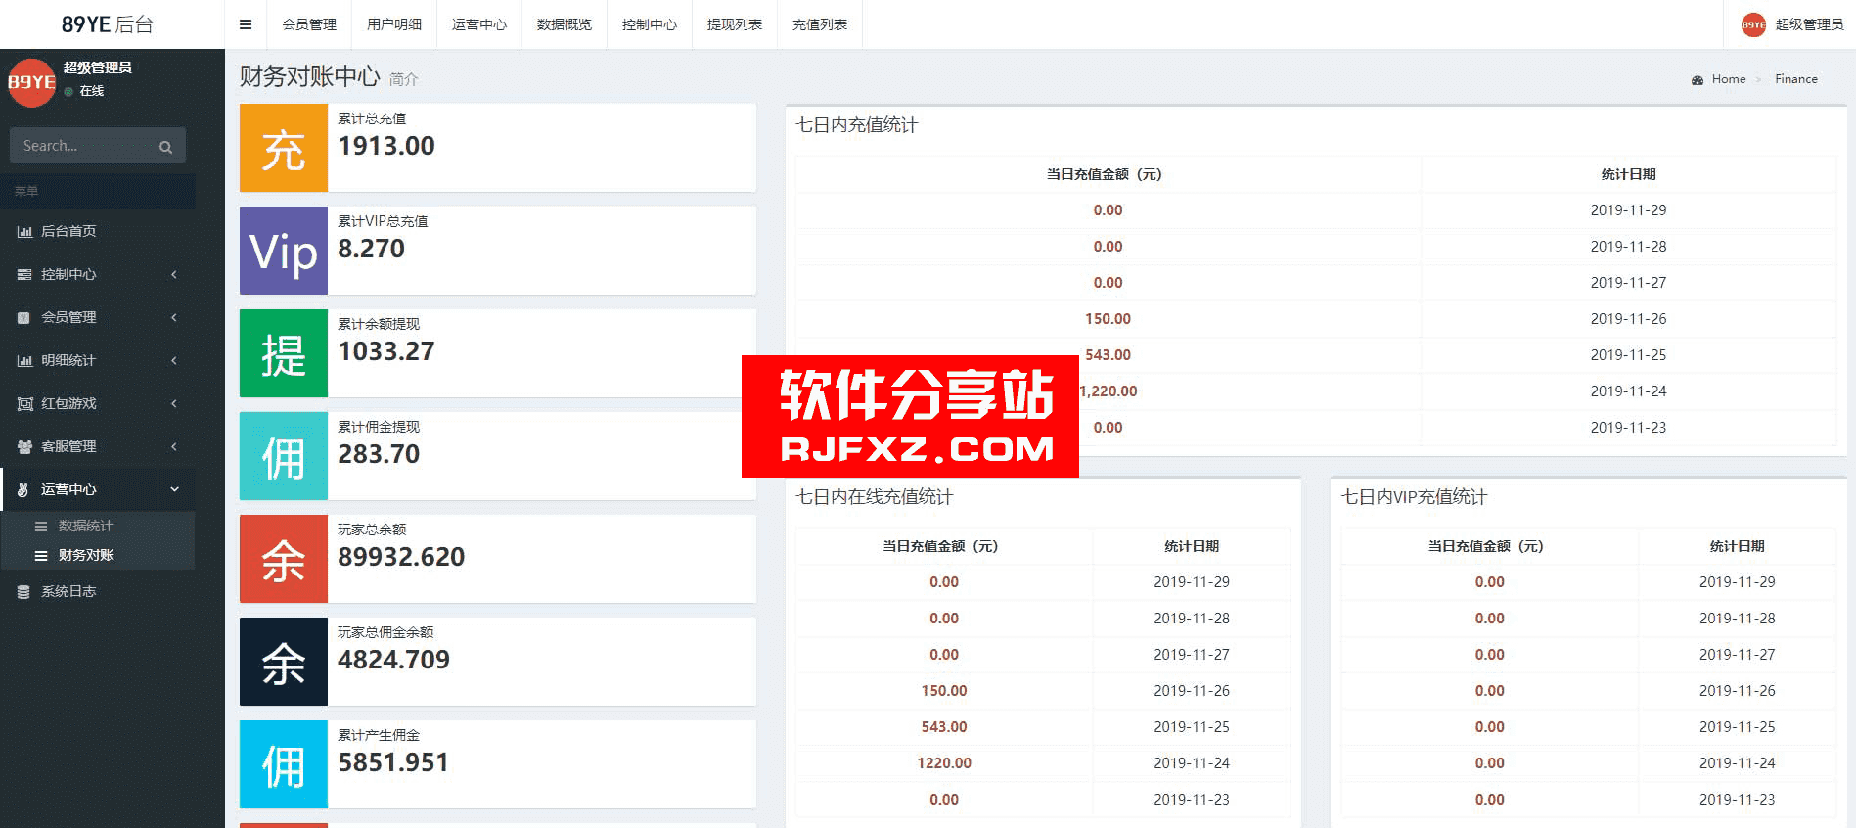Click the red 余 player balance icon
Image resolution: width=1856 pixels, height=828 pixels.
click(x=284, y=560)
